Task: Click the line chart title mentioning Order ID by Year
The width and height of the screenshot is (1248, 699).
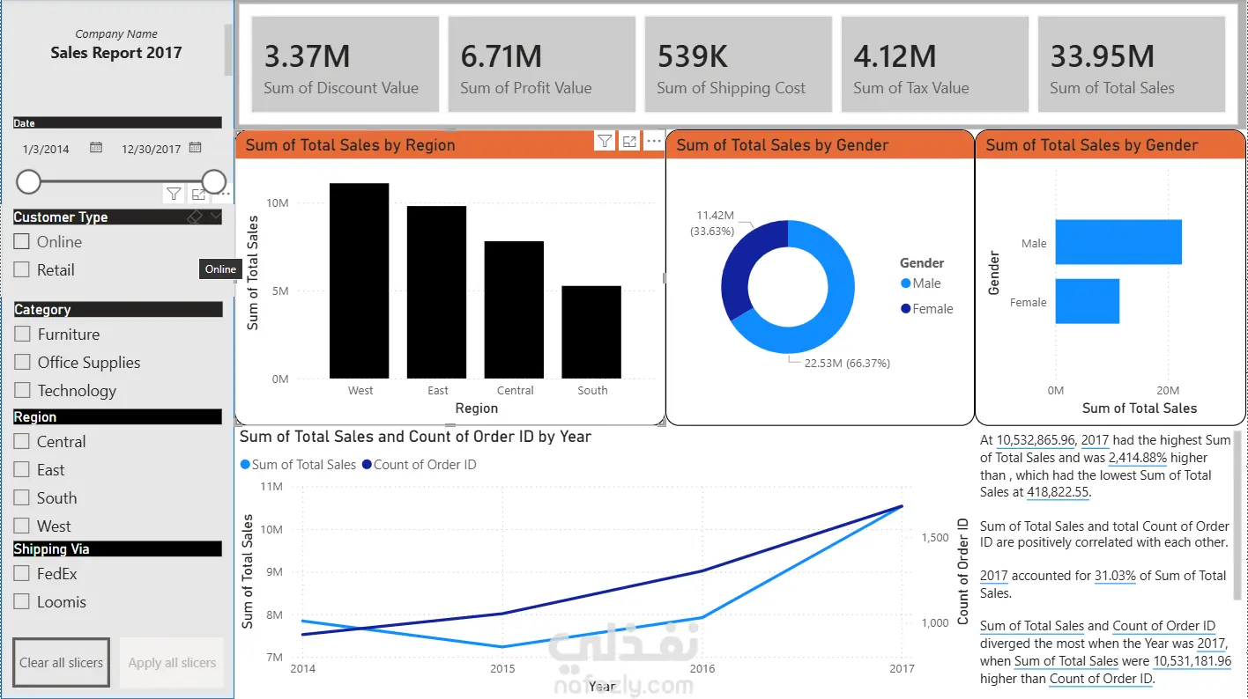Action: 415,437
